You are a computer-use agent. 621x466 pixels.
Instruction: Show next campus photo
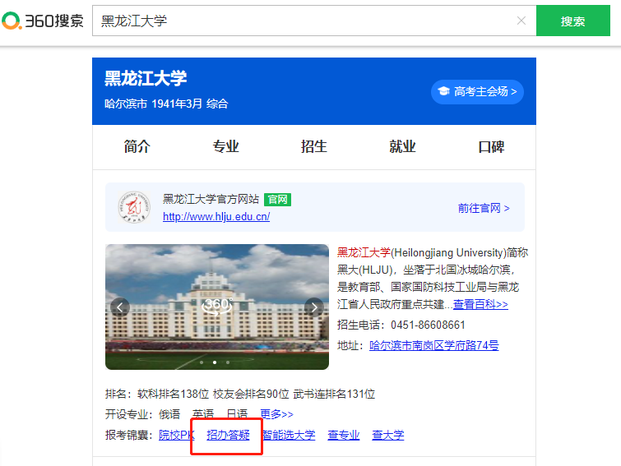pos(314,307)
